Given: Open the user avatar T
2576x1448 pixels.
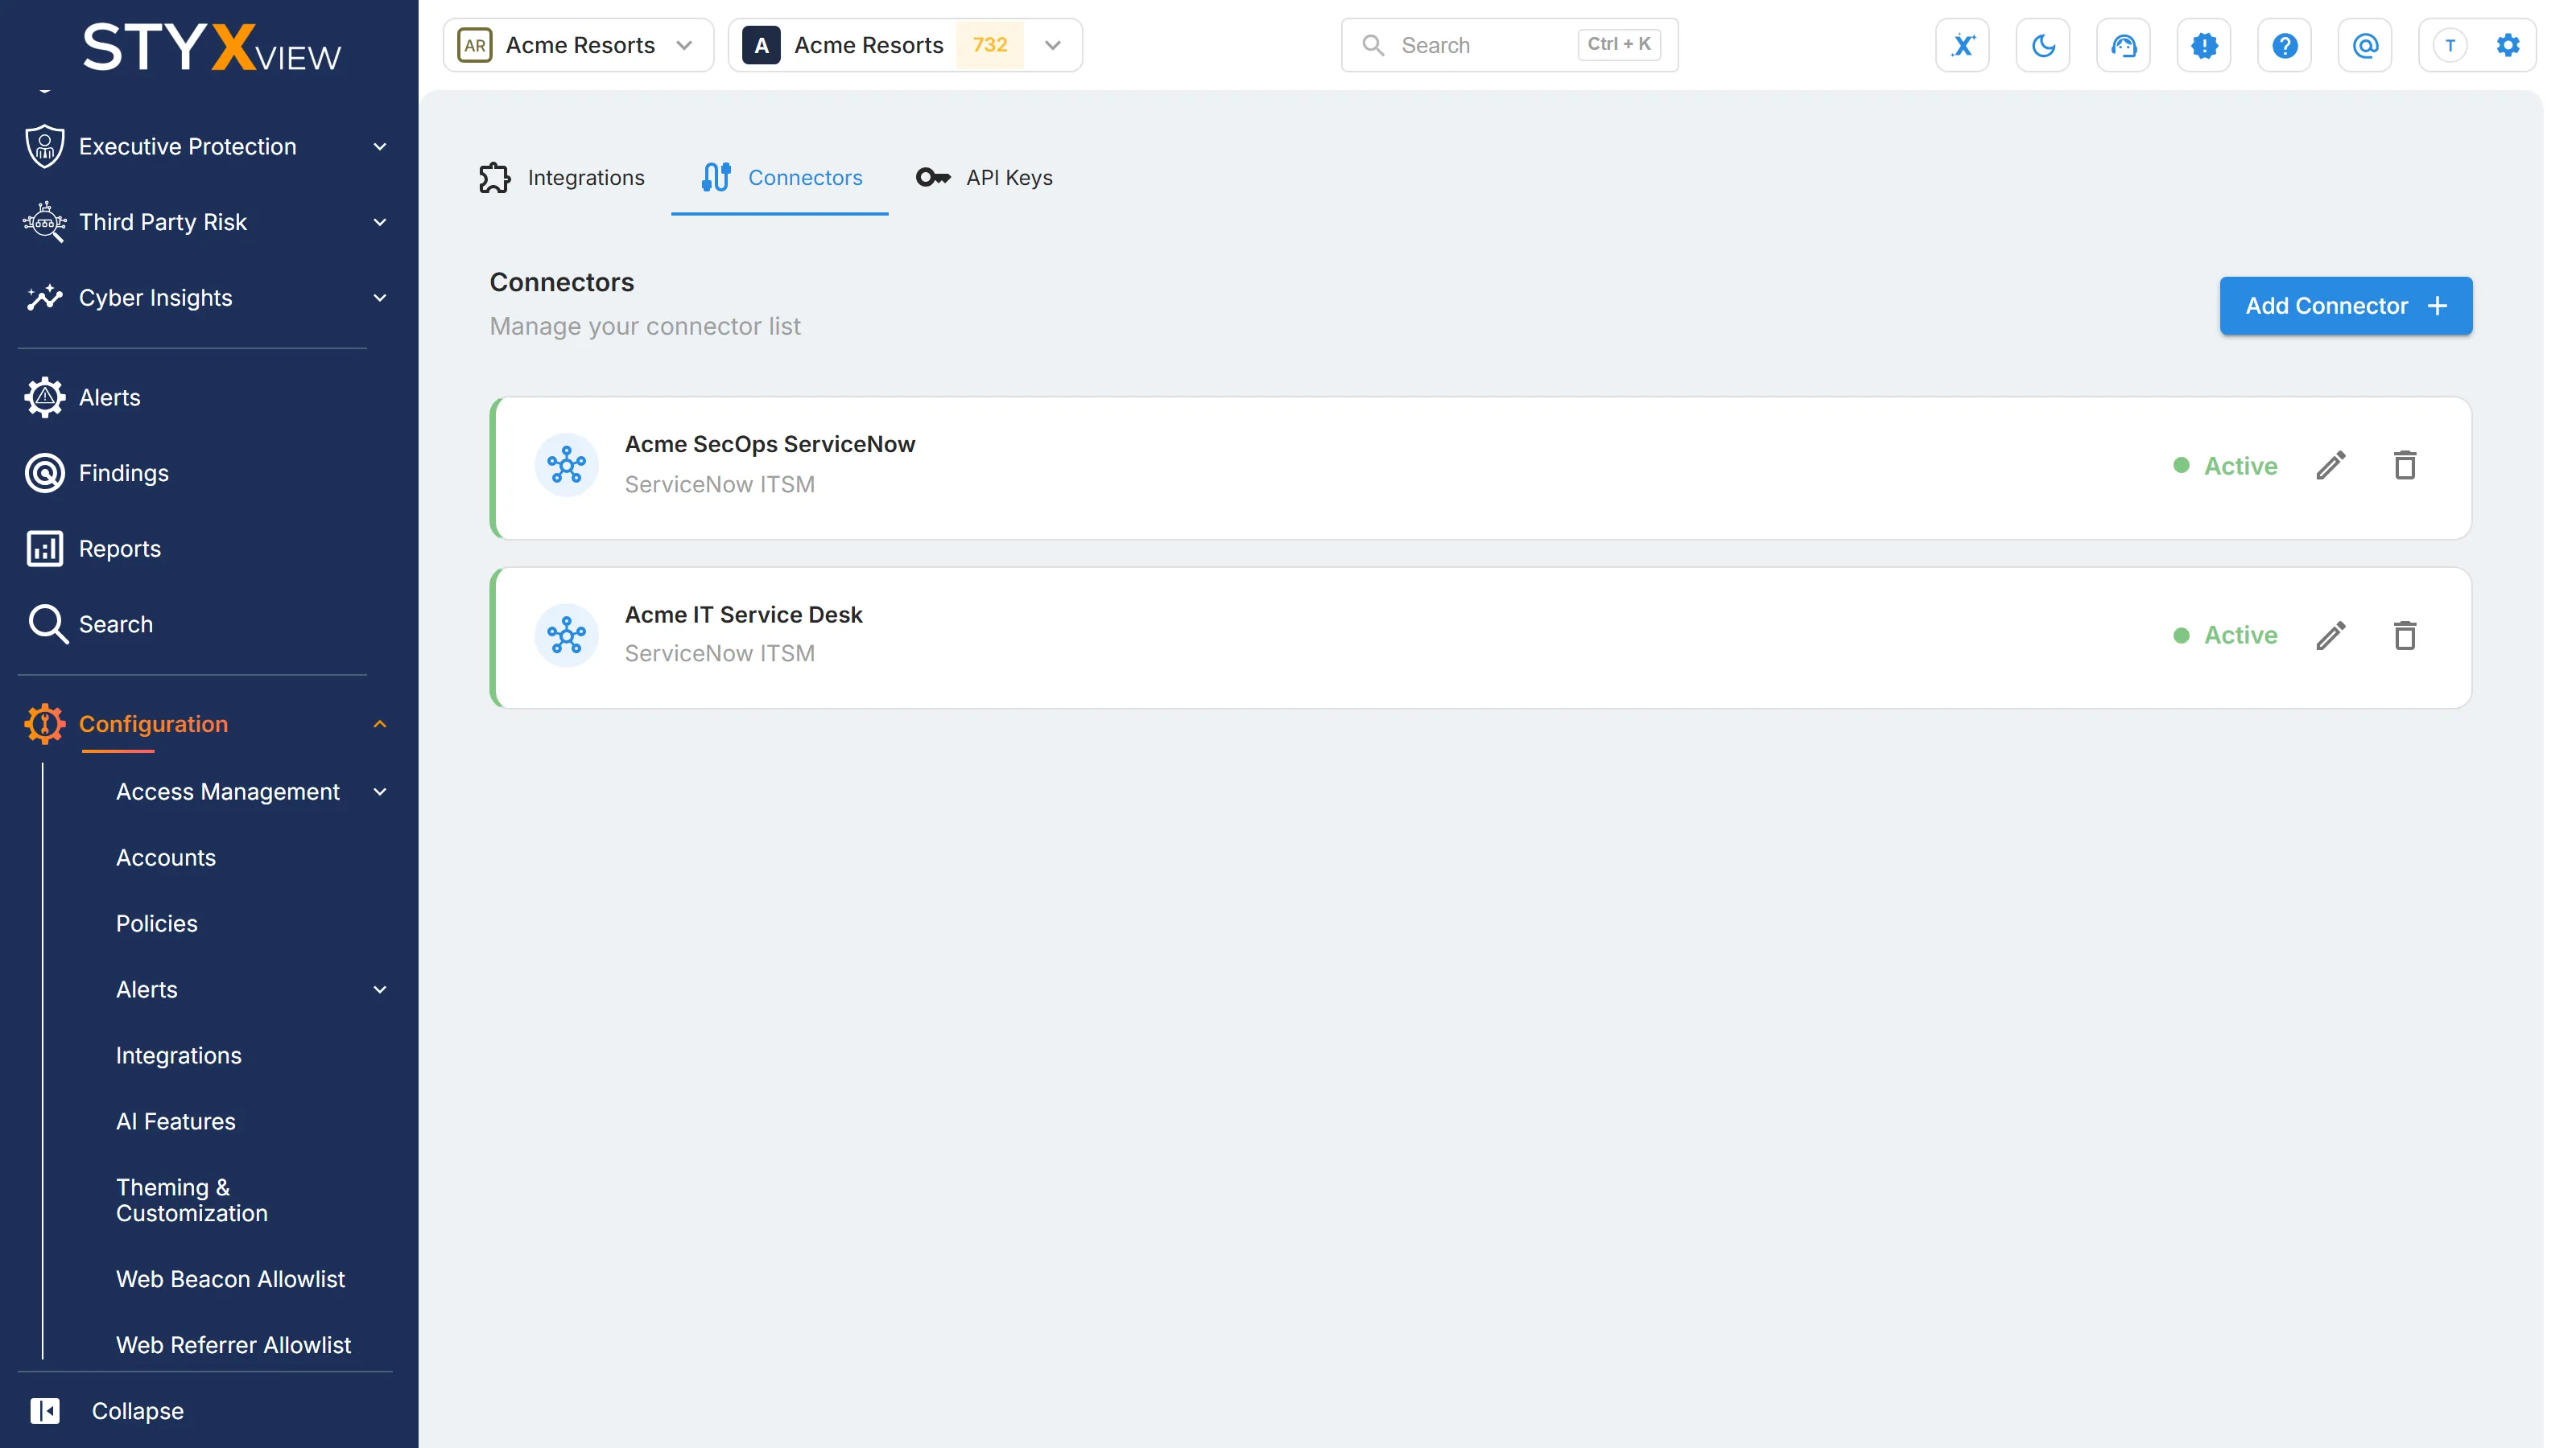Looking at the screenshot, I should tap(2450, 45).
